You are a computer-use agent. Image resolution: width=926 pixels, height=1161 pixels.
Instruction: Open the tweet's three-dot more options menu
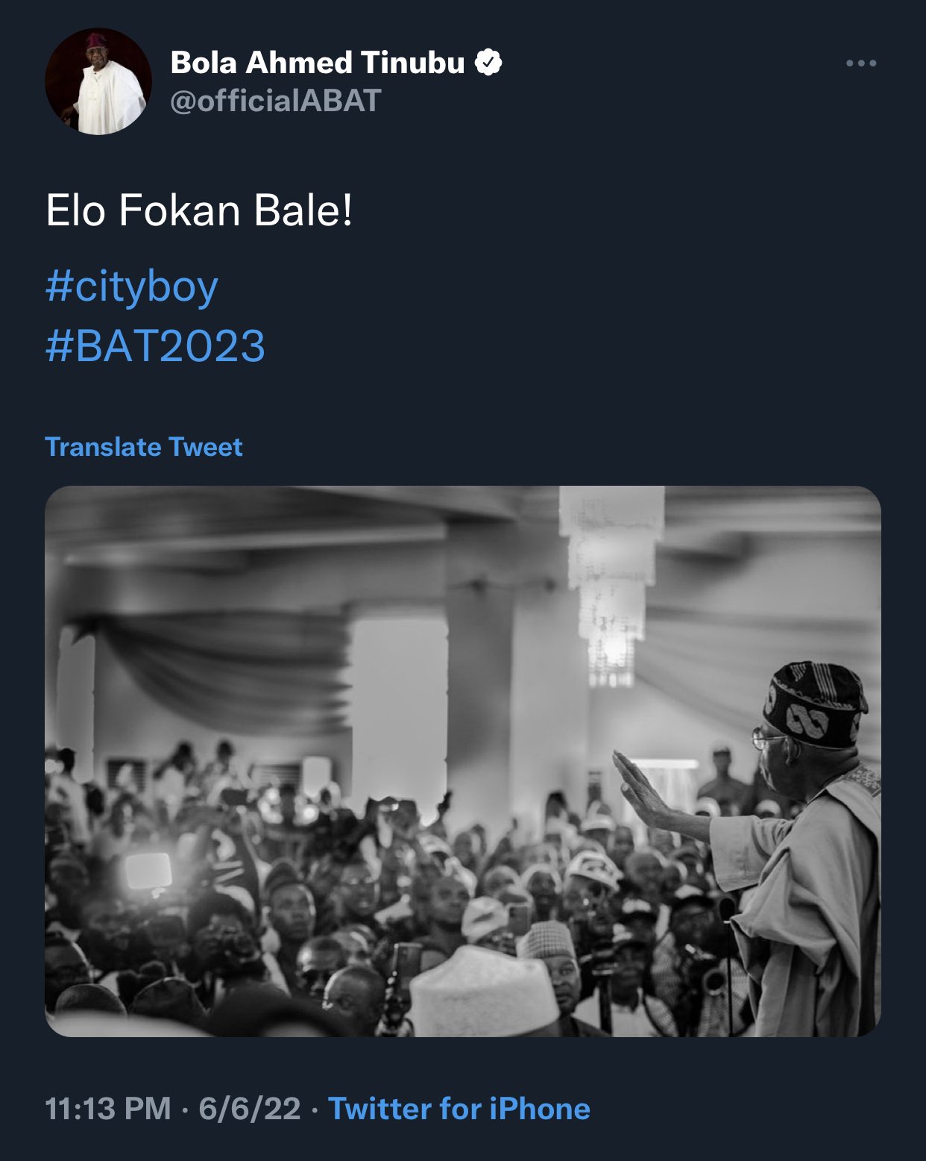point(861,63)
